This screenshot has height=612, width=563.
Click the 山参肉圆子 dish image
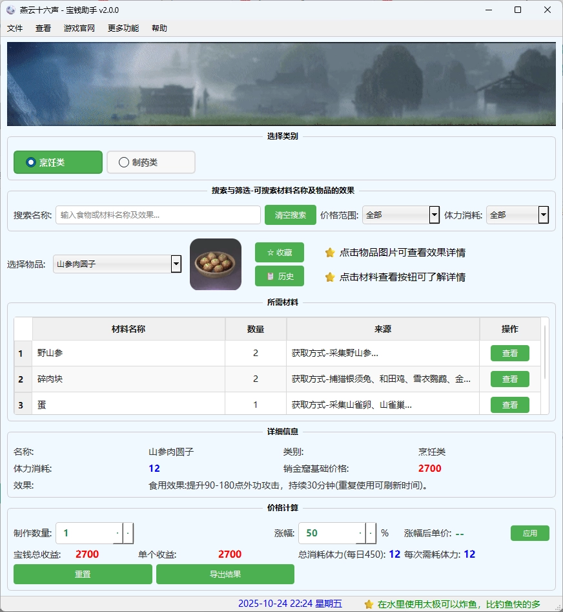pyautogui.click(x=216, y=264)
